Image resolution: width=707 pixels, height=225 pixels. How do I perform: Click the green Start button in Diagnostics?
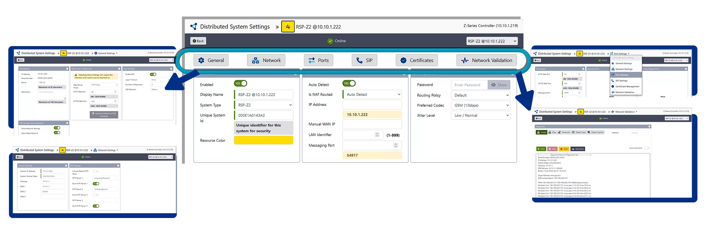click(541, 149)
